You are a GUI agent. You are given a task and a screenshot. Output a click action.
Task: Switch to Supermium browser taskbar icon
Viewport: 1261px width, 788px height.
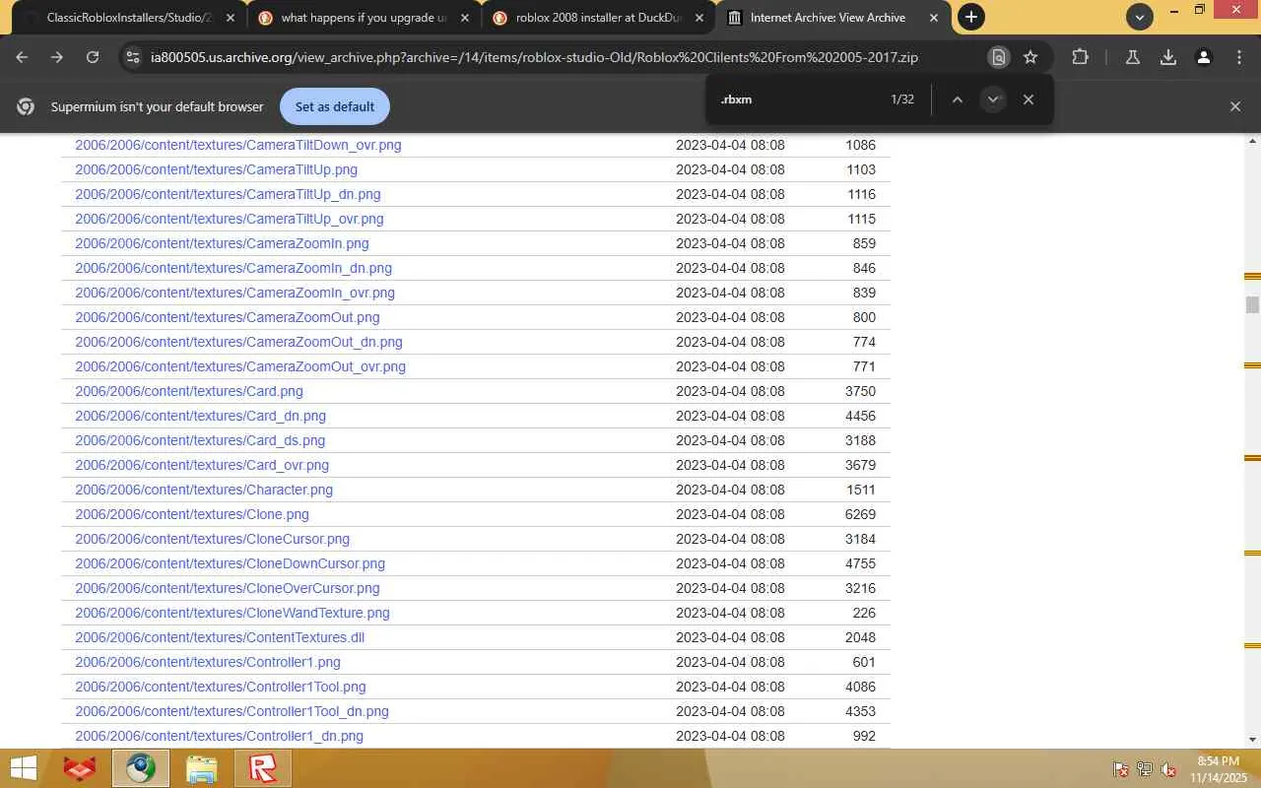(x=140, y=768)
